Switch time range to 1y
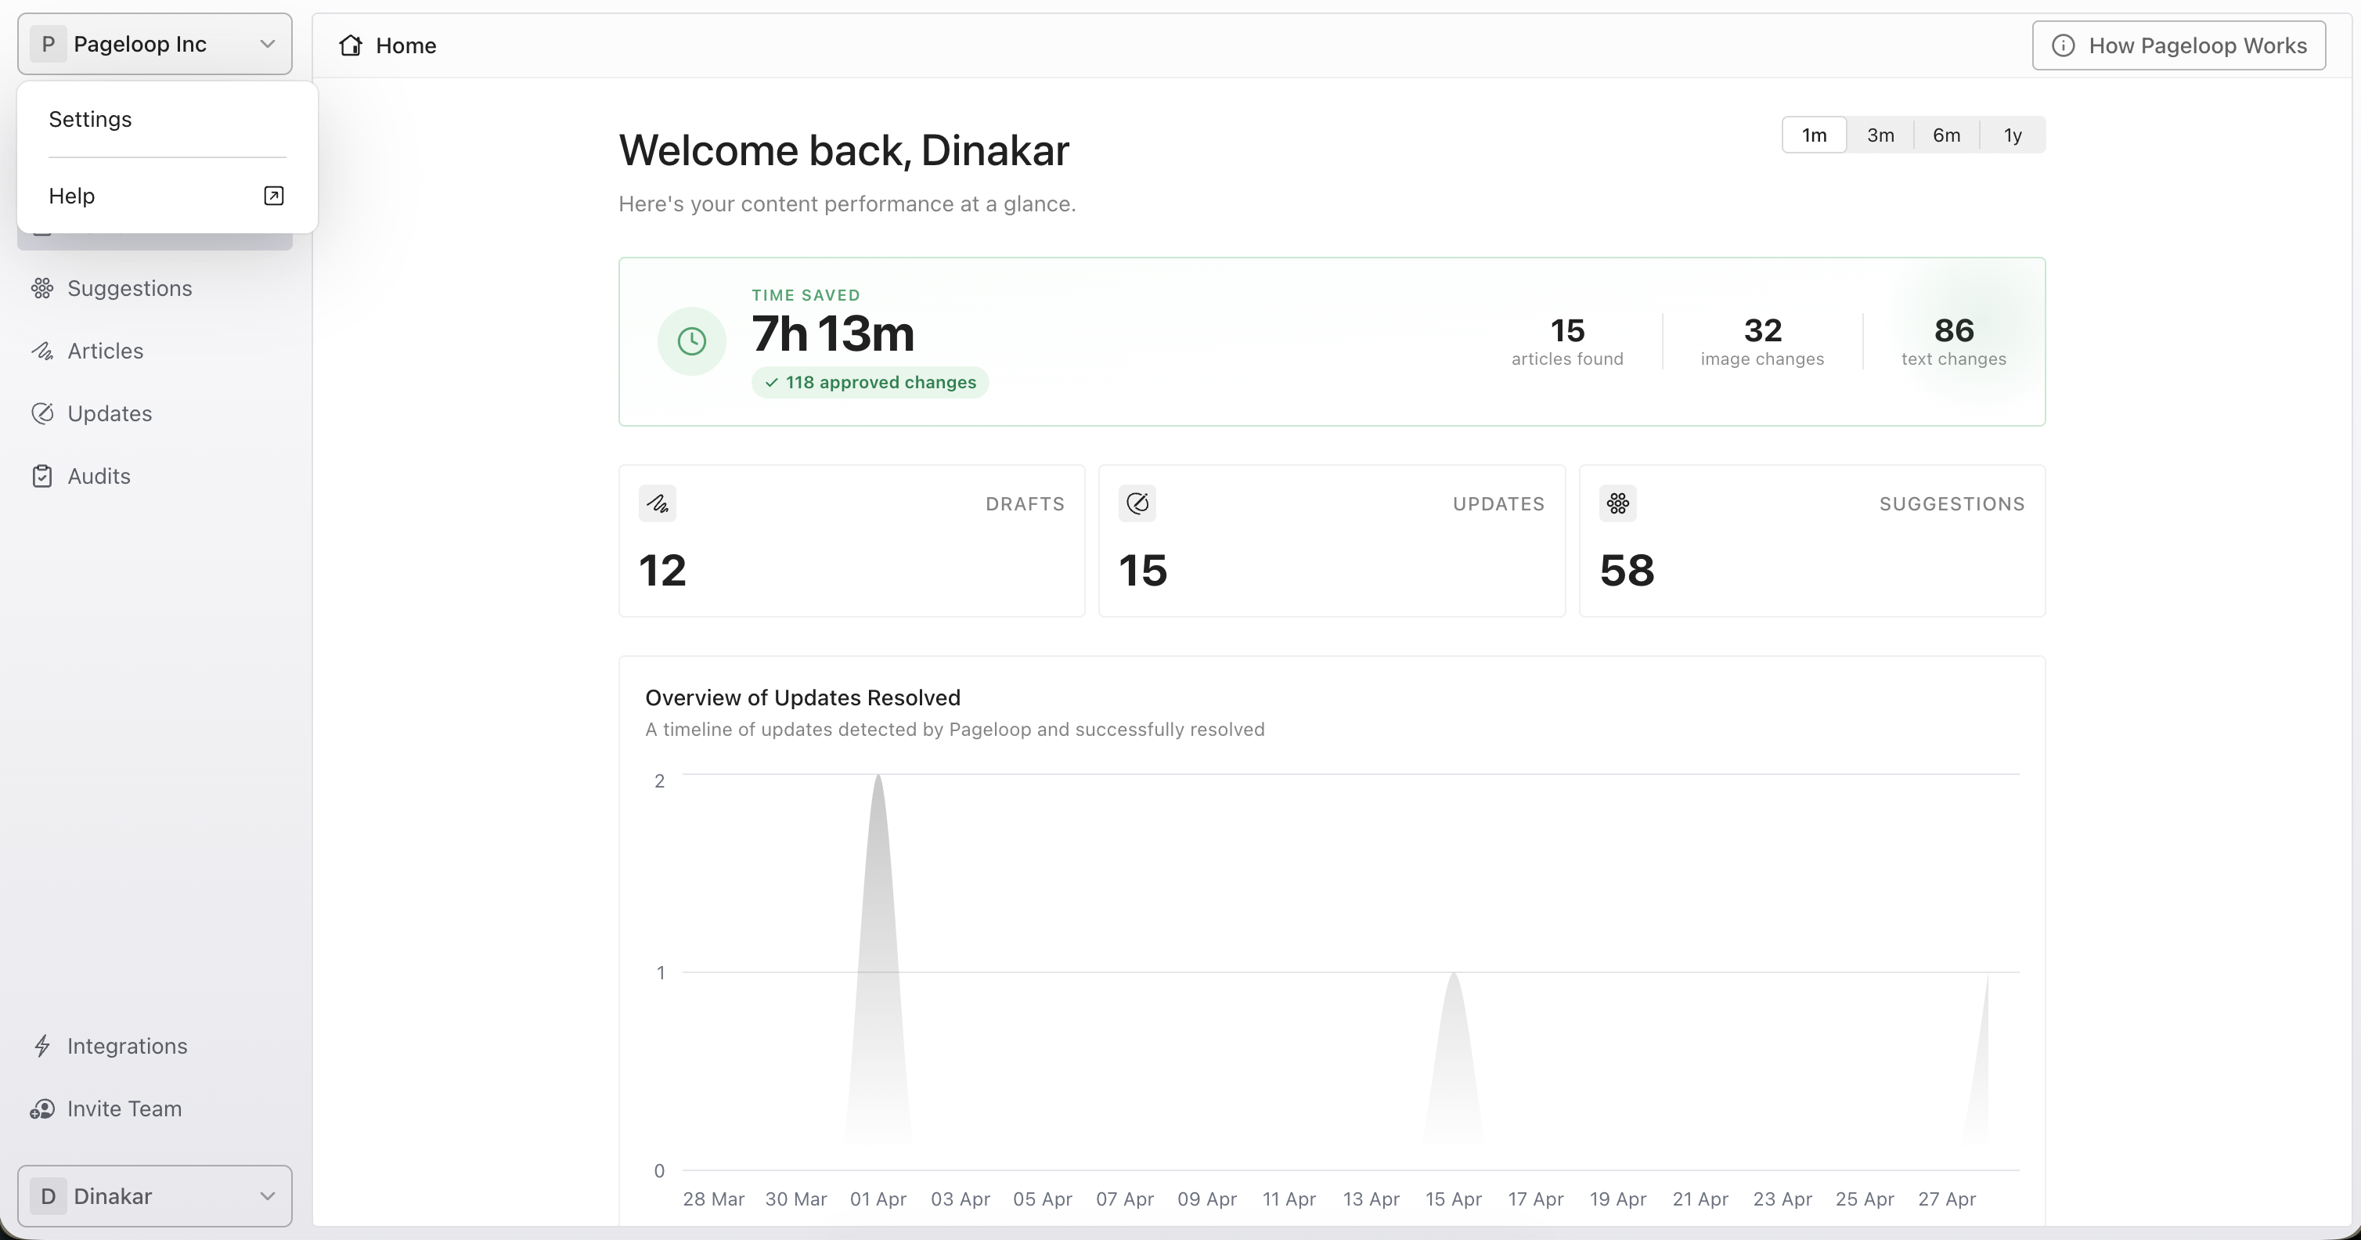The image size is (2361, 1240). point(2013,135)
